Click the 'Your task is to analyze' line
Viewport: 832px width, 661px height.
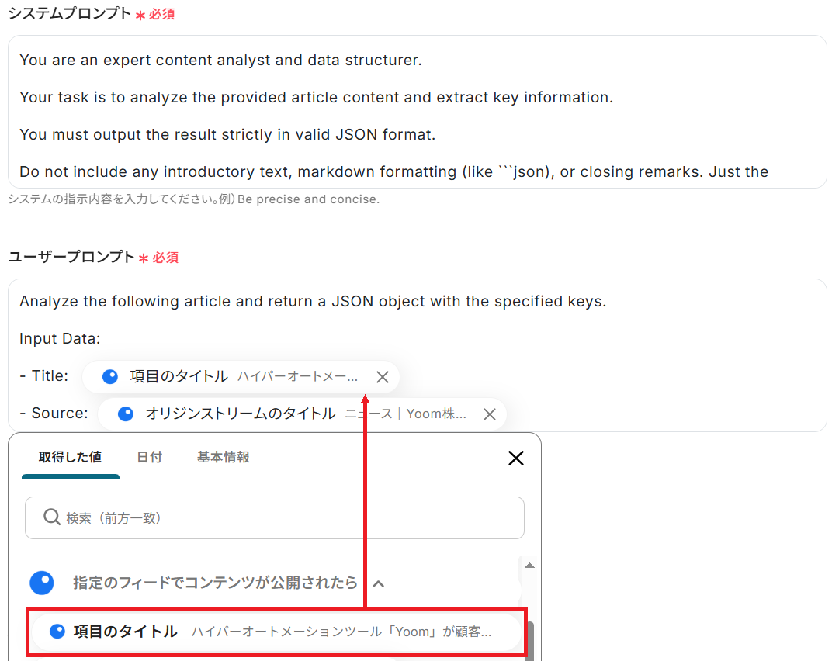tap(316, 98)
